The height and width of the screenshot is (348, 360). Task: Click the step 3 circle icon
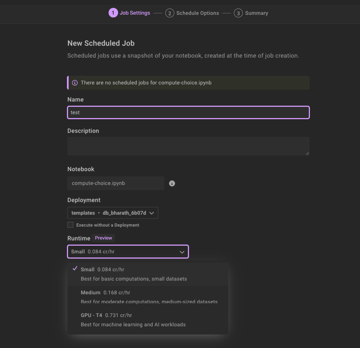click(238, 13)
